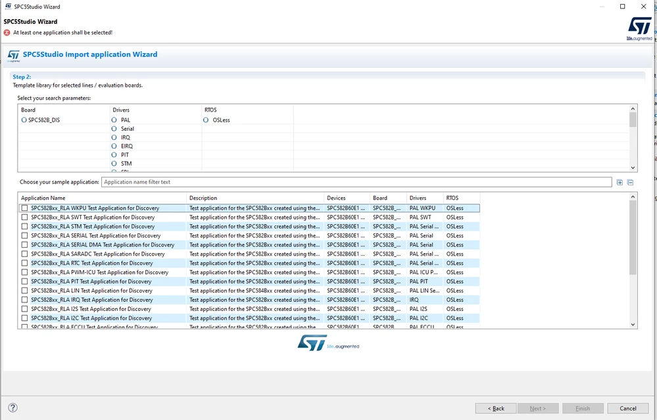Image resolution: width=657 pixels, height=420 pixels.
Task: Check the I2C Test Application checkbox
Action: coord(25,318)
